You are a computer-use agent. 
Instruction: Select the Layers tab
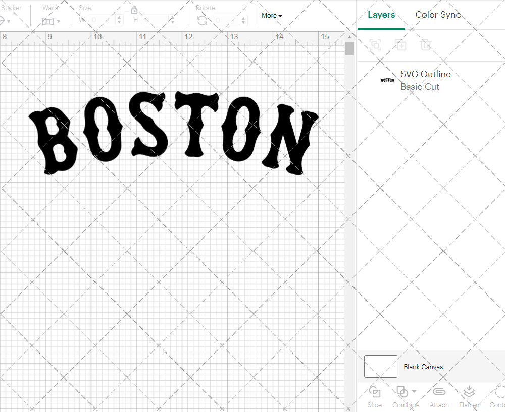381,15
